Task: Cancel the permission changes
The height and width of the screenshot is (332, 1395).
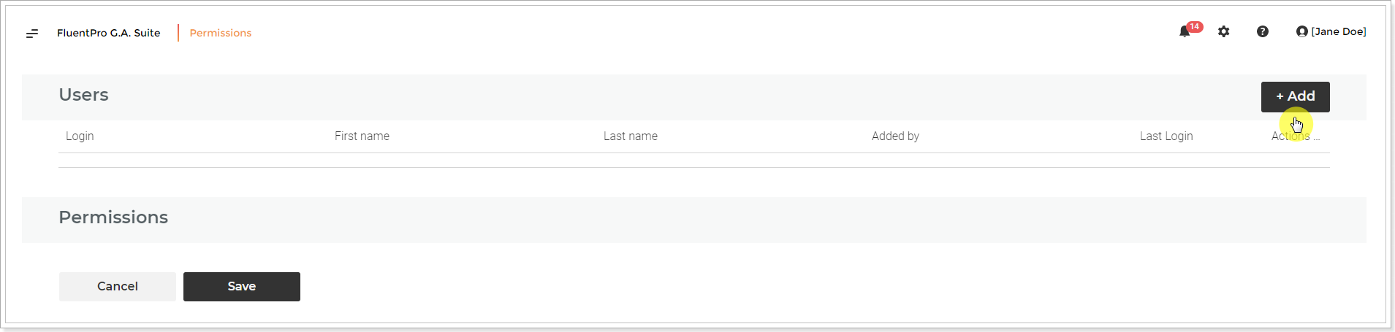Action: (x=118, y=286)
